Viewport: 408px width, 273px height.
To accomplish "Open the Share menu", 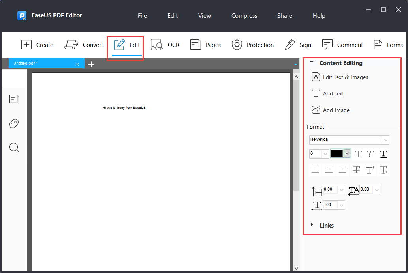I will [x=285, y=16].
